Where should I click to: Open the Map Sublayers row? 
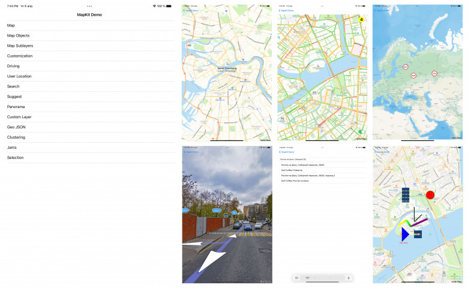pos(91,46)
